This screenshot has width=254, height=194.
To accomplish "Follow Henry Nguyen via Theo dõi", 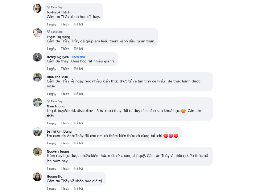I will [x=78, y=57].
